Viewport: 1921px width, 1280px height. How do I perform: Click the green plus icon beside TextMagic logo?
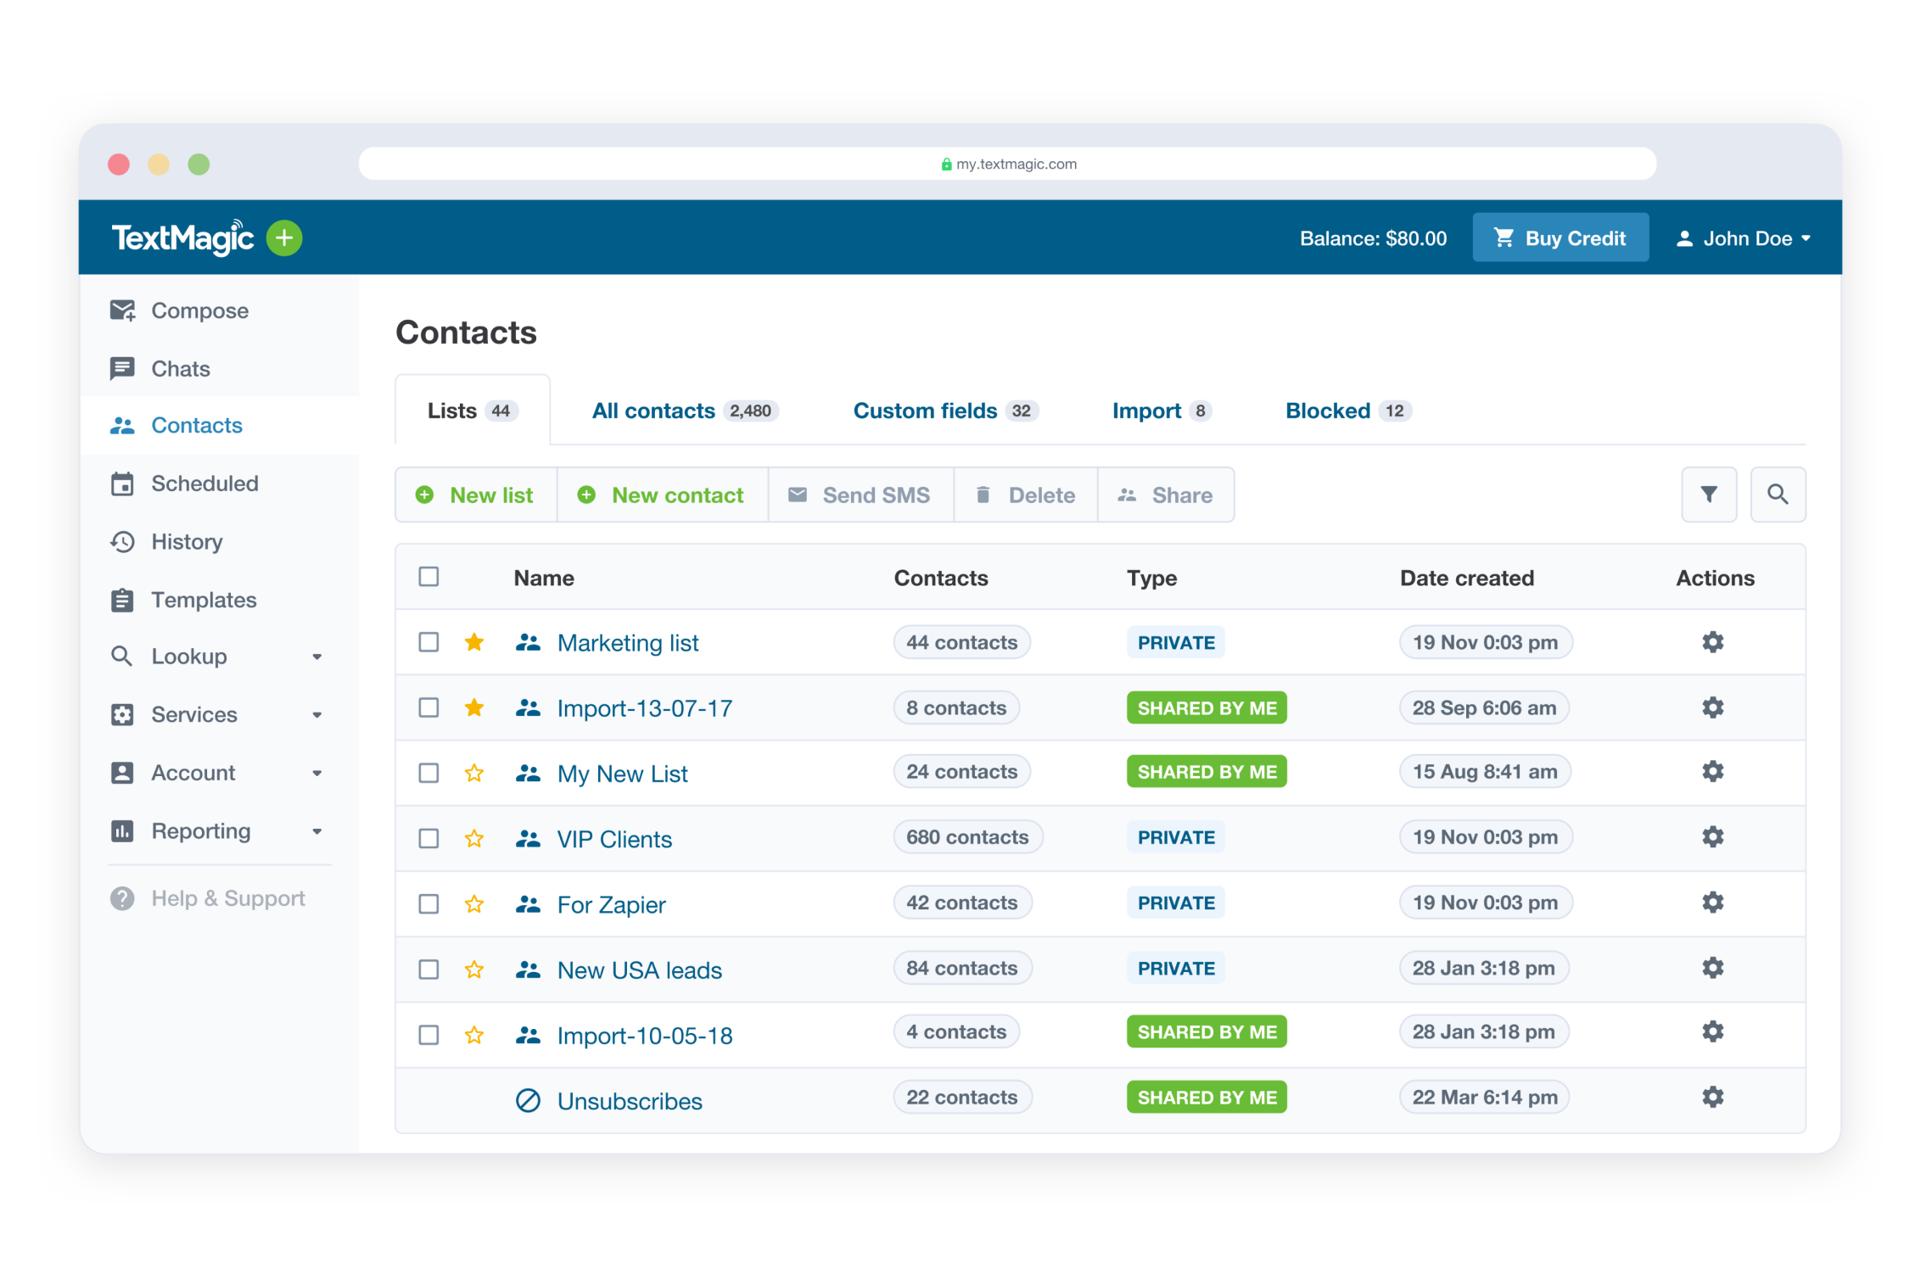tap(284, 238)
